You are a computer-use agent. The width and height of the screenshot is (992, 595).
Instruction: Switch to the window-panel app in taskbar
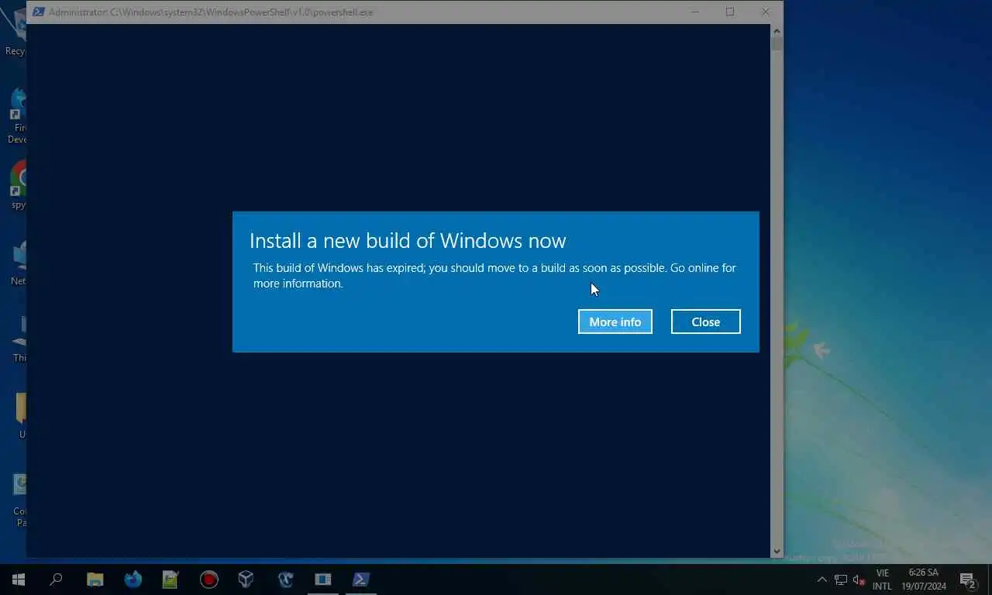coord(323,579)
